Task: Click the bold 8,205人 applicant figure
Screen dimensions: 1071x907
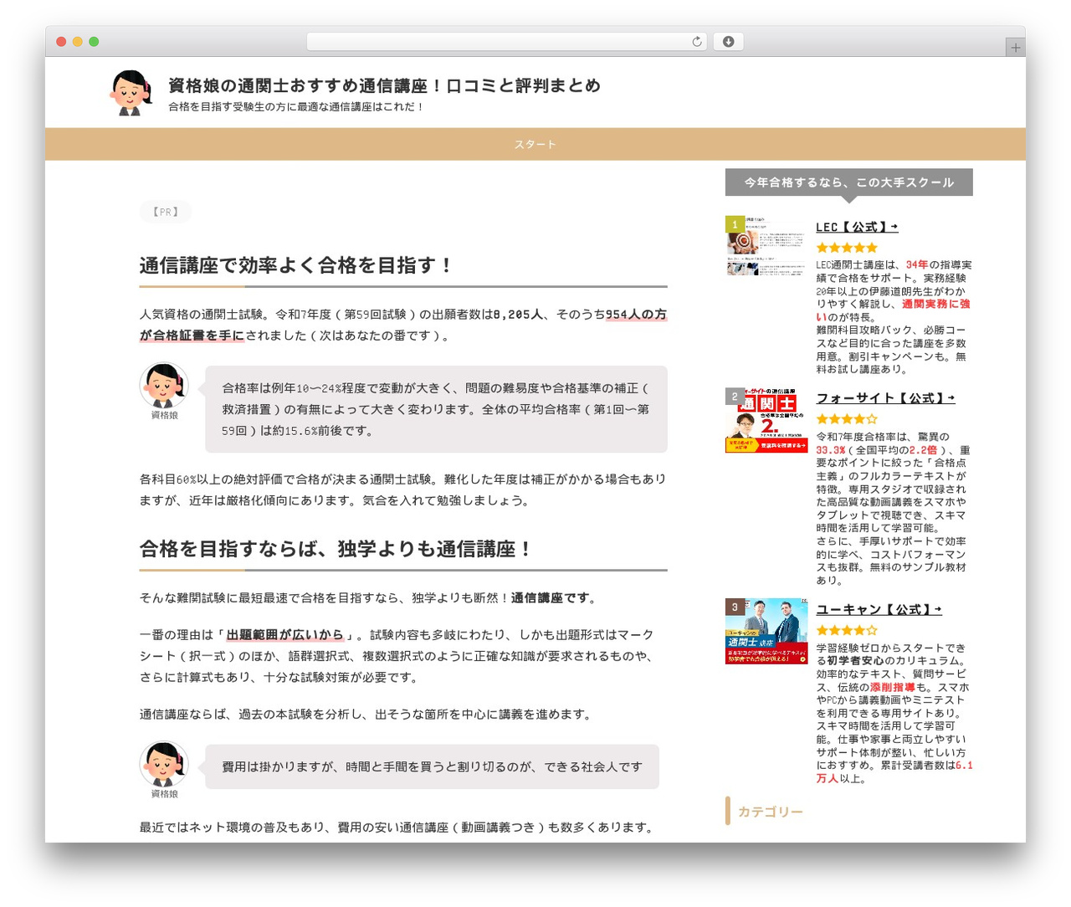Action: [519, 315]
